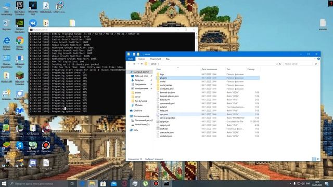Show hidden system tray icons
Image resolution: width=333 pixels, height=187 pixels.
click(290, 183)
